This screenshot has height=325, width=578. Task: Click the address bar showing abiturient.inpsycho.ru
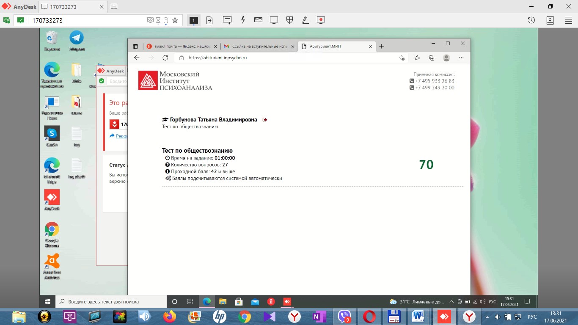pyautogui.click(x=288, y=58)
